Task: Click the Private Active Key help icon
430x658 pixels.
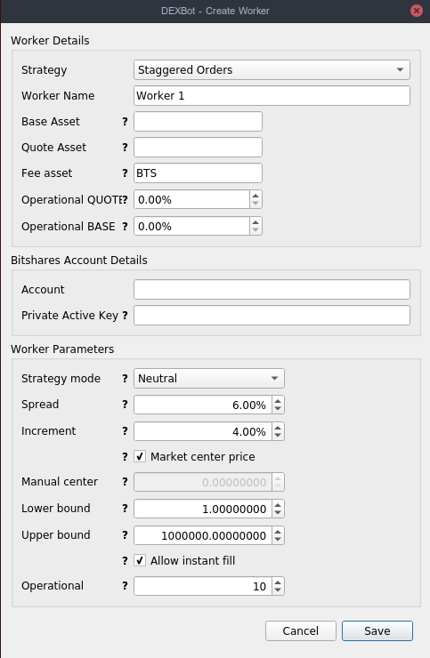Action: coord(125,316)
